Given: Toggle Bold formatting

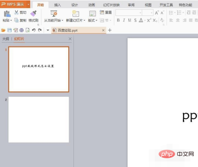Looking at the screenshot, I should pos(118,20).
